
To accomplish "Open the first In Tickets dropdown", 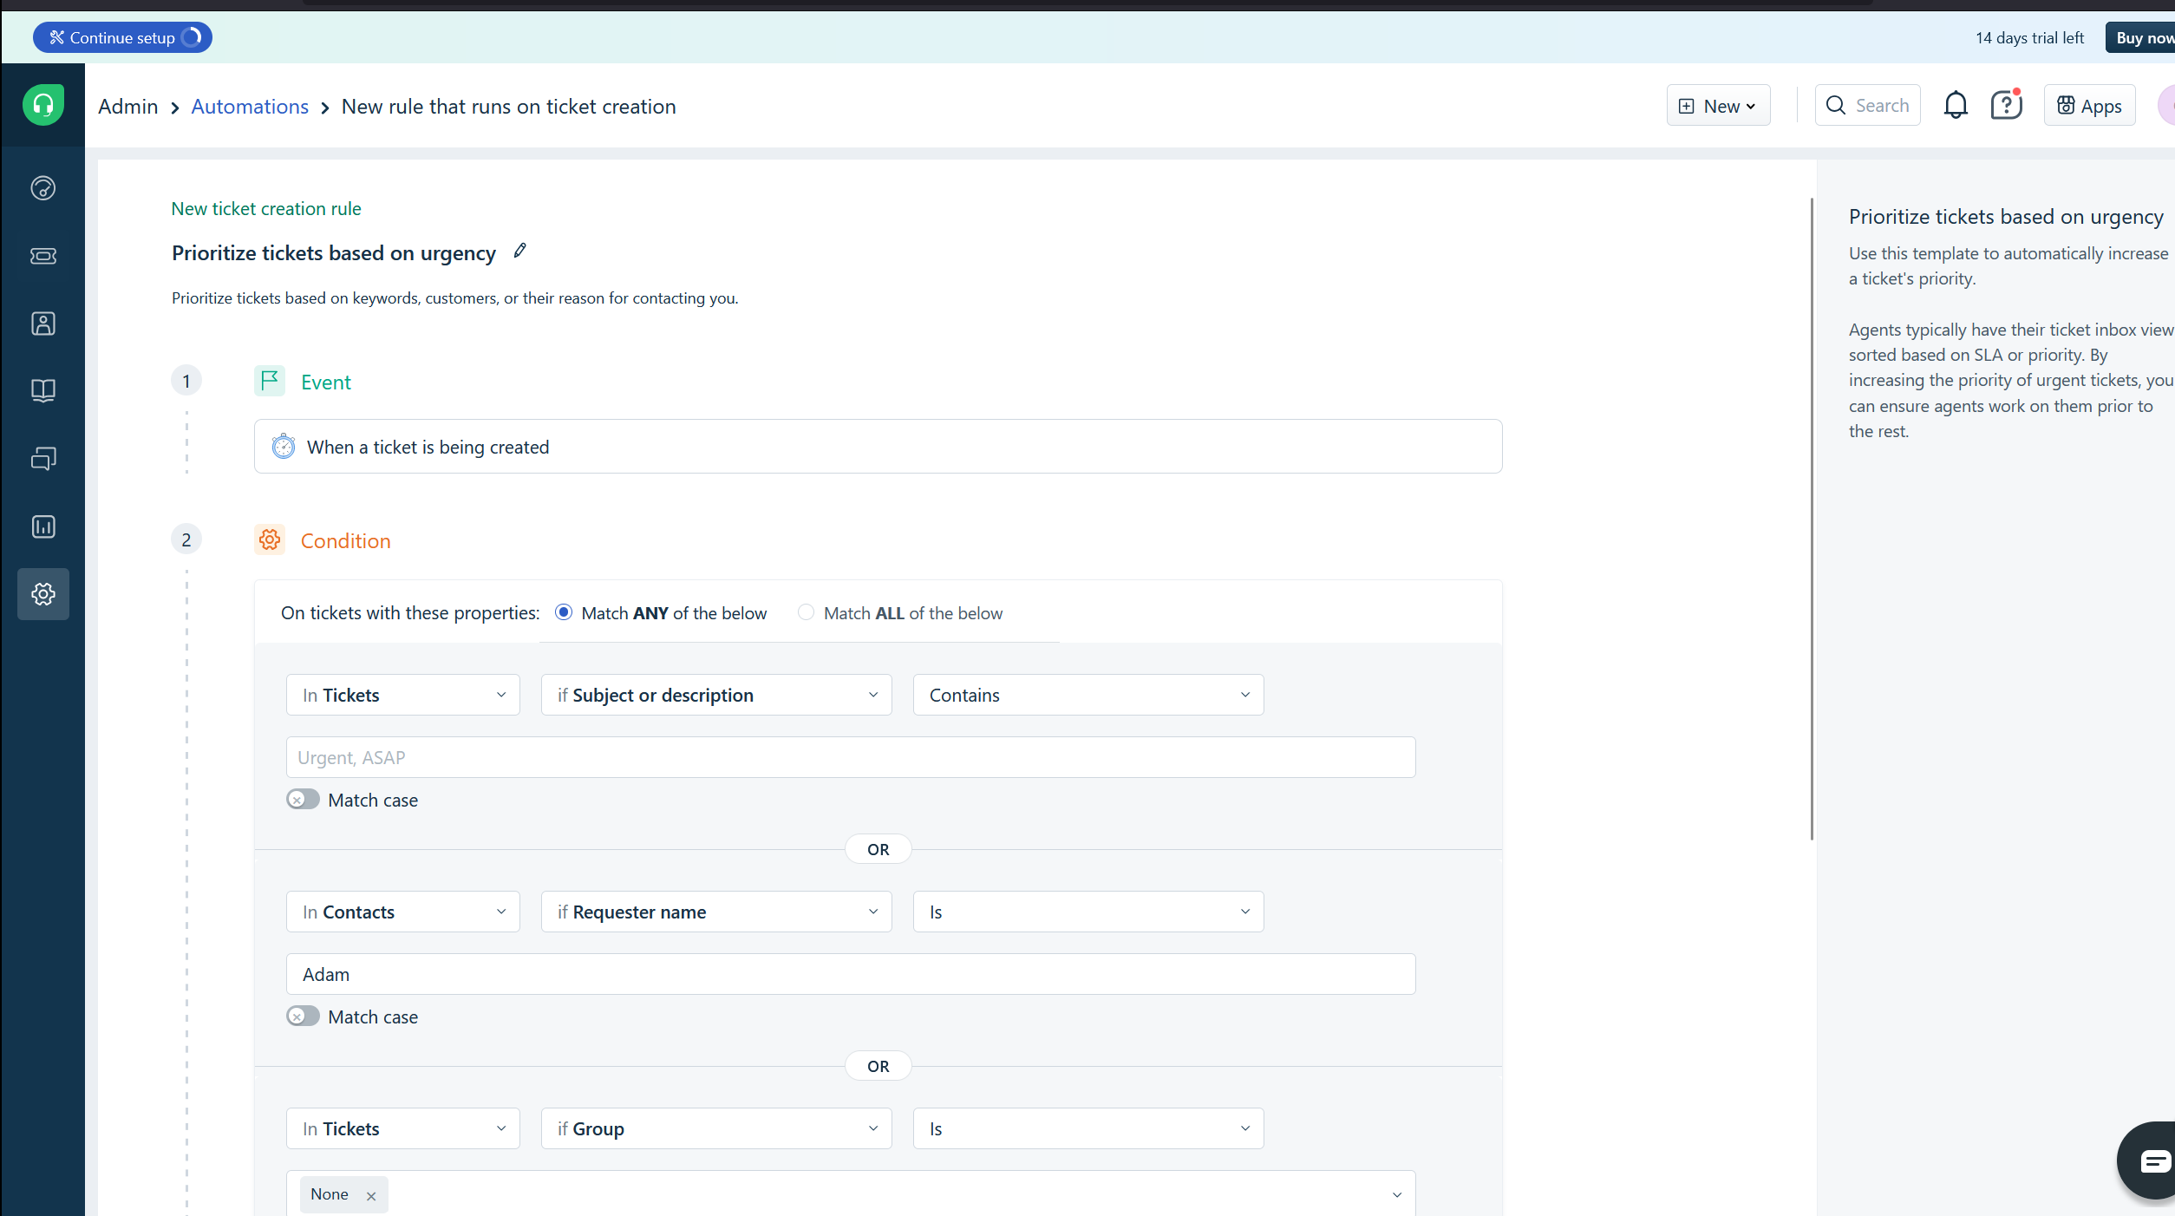I will point(403,695).
